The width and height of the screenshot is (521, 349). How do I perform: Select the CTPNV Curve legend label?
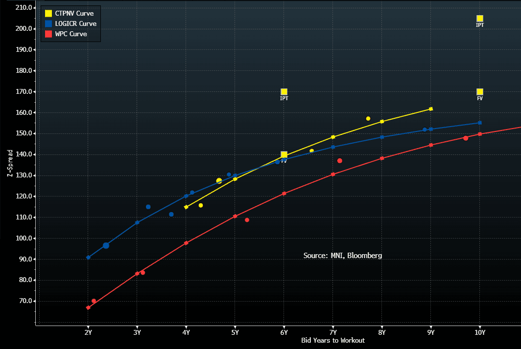coord(74,13)
